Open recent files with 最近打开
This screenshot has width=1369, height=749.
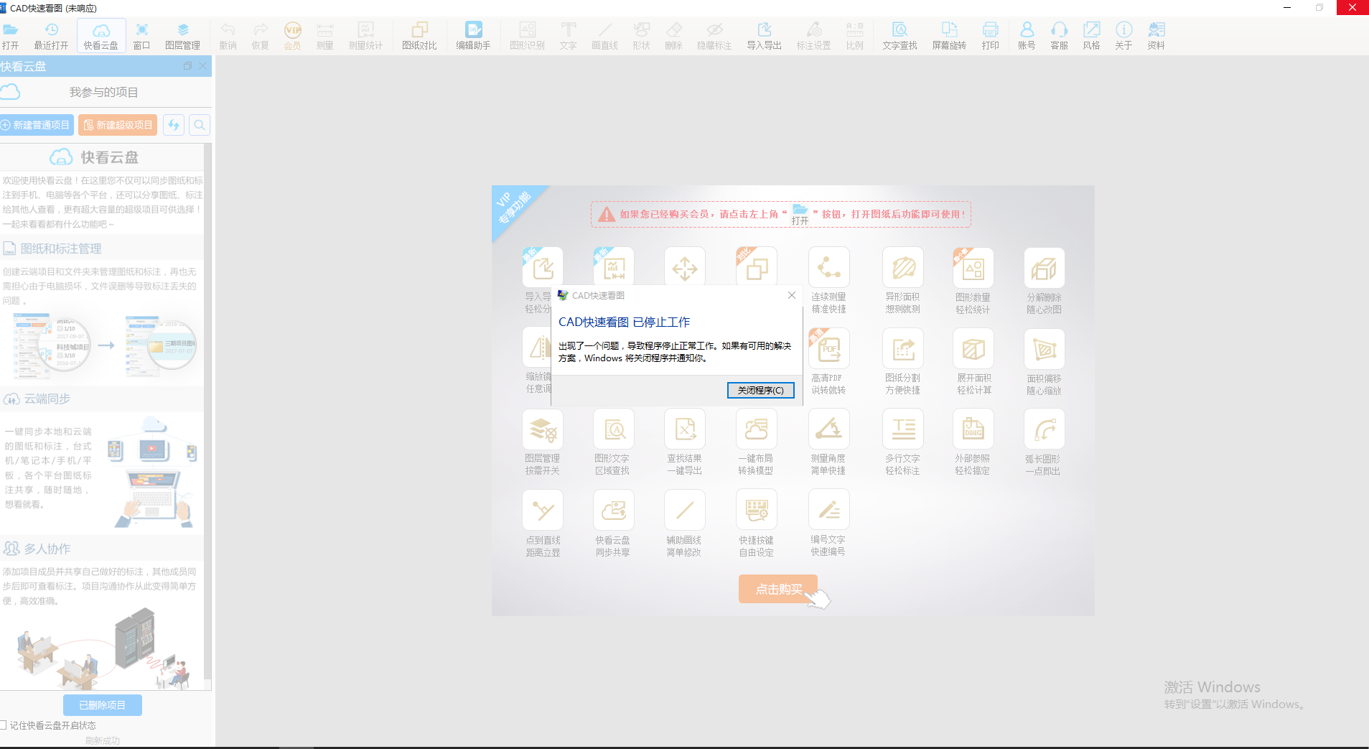pyautogui.click(x=51, y=35)
